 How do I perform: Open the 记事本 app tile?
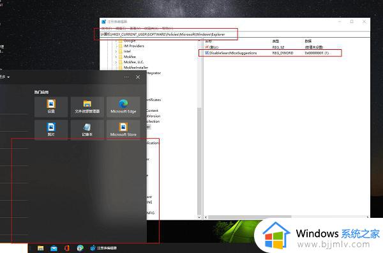[87, 130]
